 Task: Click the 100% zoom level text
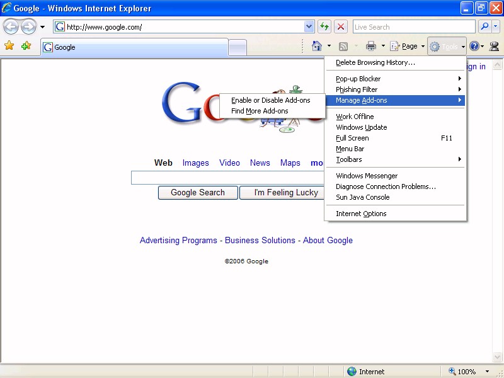click(x=467, y=372)
